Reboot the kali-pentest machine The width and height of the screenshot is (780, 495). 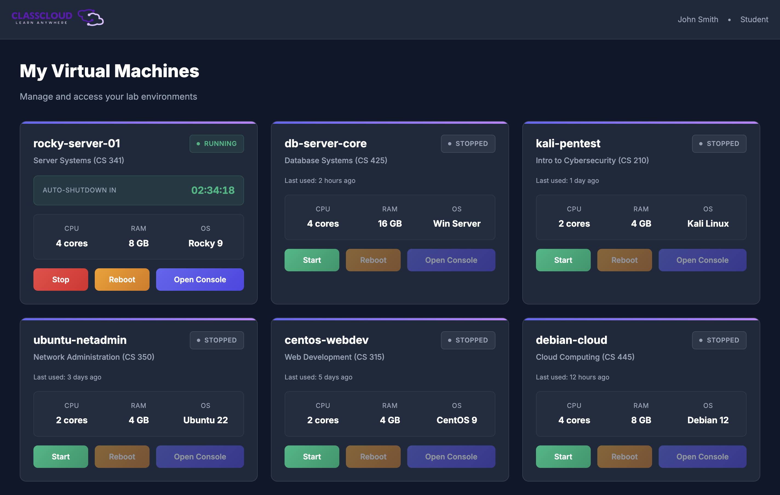click(x=624, y=260)
